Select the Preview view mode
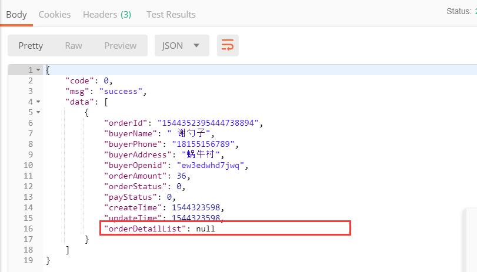Screen dimensions: 477x272 [x=121, y=46]
